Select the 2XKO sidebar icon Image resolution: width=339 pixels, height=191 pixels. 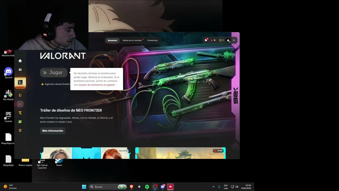click(x=20, y=121)
